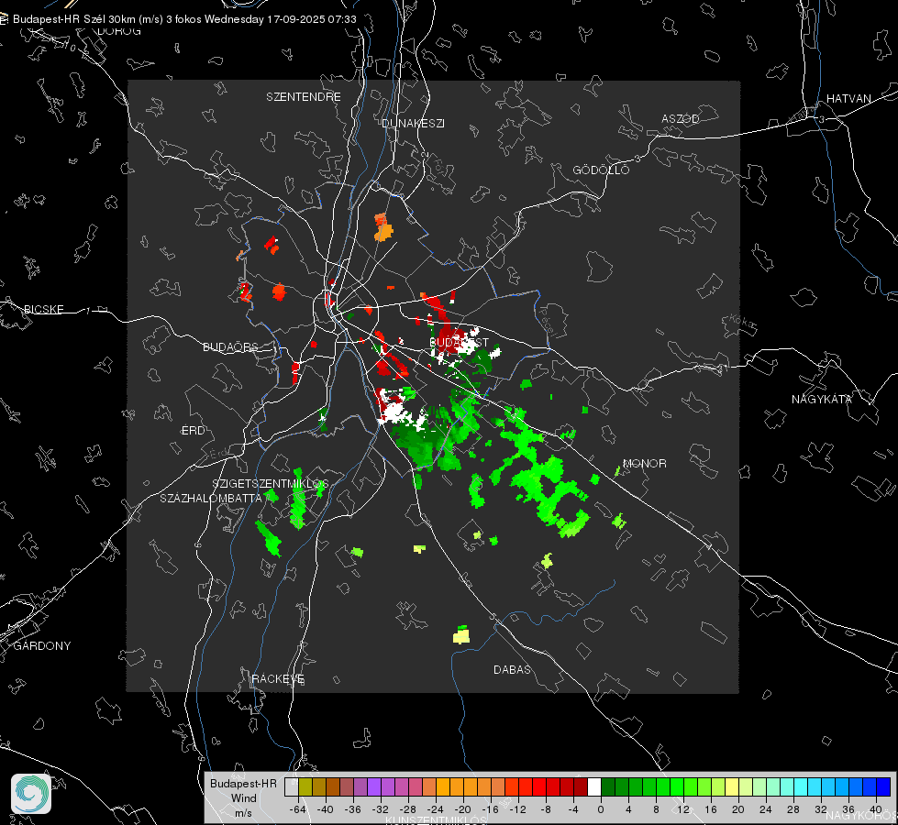Click the BUDAÖRS label
898x825 pixels.
pyautogui.click(x=231, y=346)
